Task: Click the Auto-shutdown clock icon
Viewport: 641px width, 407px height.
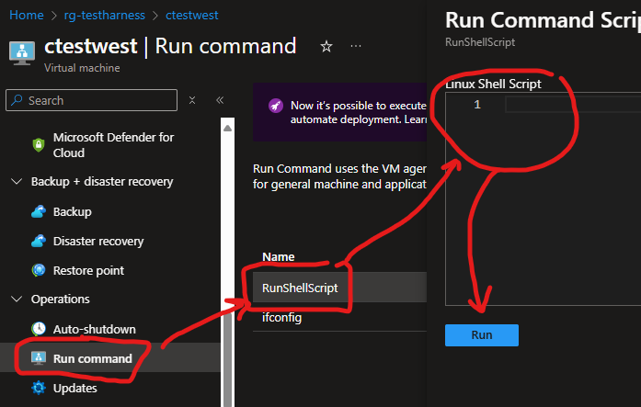Action: 39,329
